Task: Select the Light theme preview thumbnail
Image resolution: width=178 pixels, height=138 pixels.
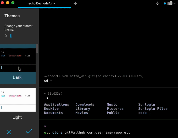Action: point(18,100)
